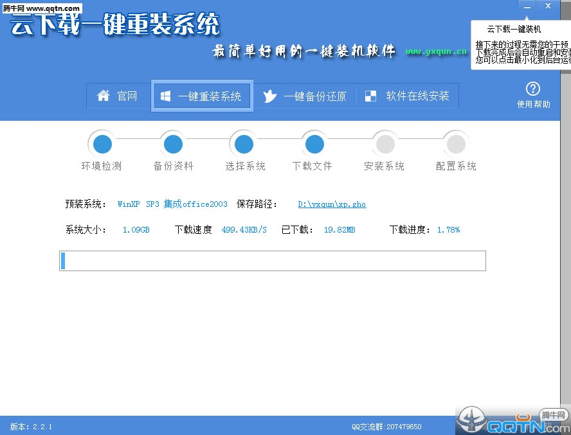Viewport: 571px width, 435px height.
Task: Click the download progress bar
Action: pos(272,261)
